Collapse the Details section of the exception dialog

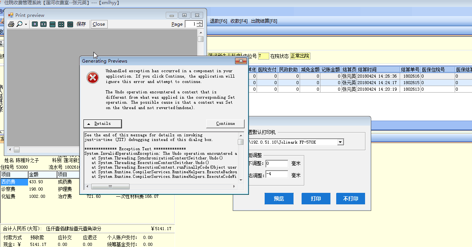coord(103,124)
